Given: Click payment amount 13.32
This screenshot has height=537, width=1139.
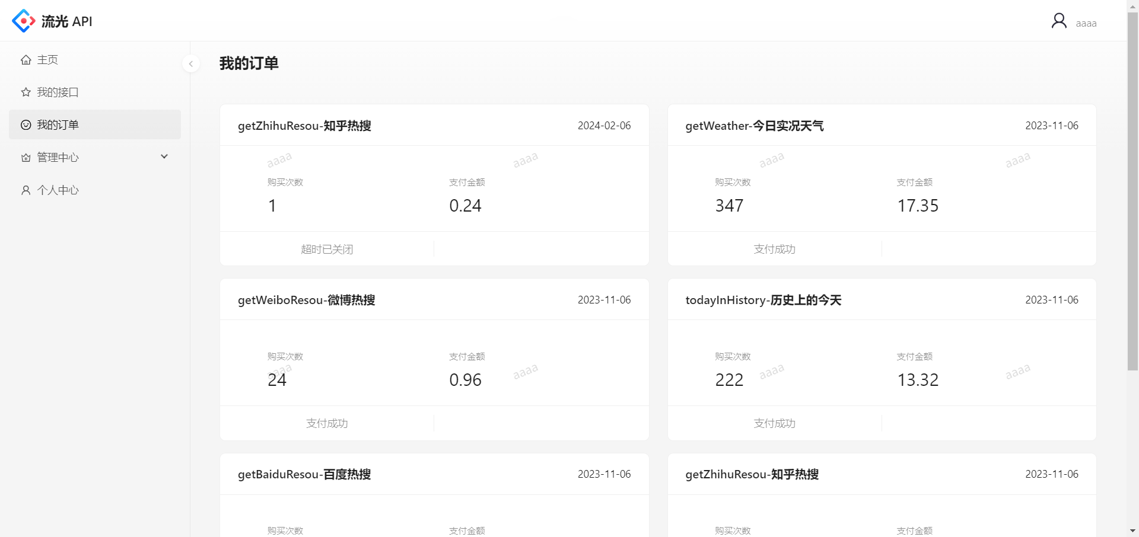Looking at the screenshot, I should (x=918, y=380).
